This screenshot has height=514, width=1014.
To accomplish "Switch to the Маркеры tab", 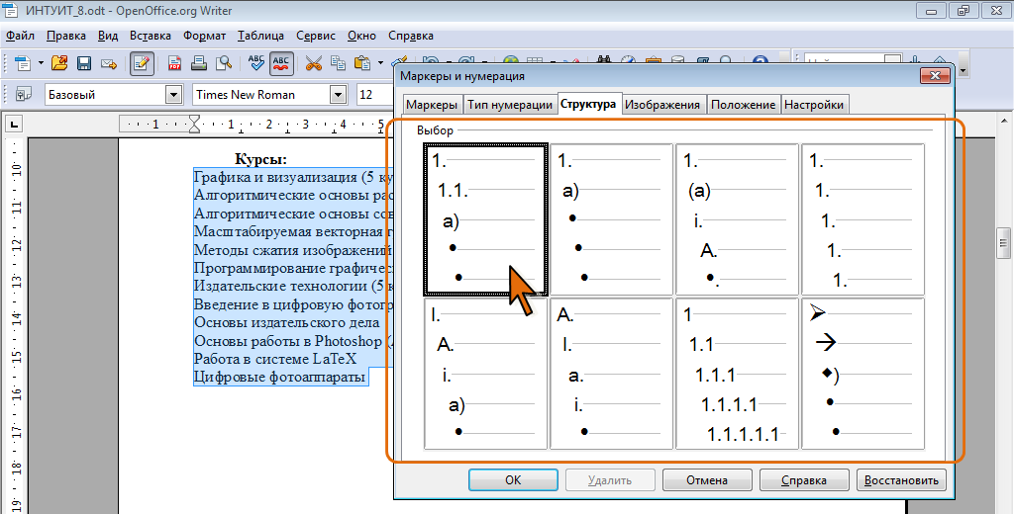I will (x=433, y=105).
